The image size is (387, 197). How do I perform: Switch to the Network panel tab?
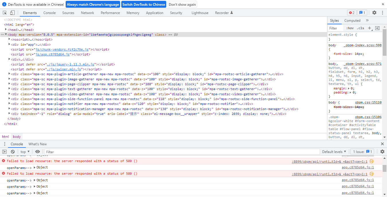pyautogui.click(x=87, y=13)
